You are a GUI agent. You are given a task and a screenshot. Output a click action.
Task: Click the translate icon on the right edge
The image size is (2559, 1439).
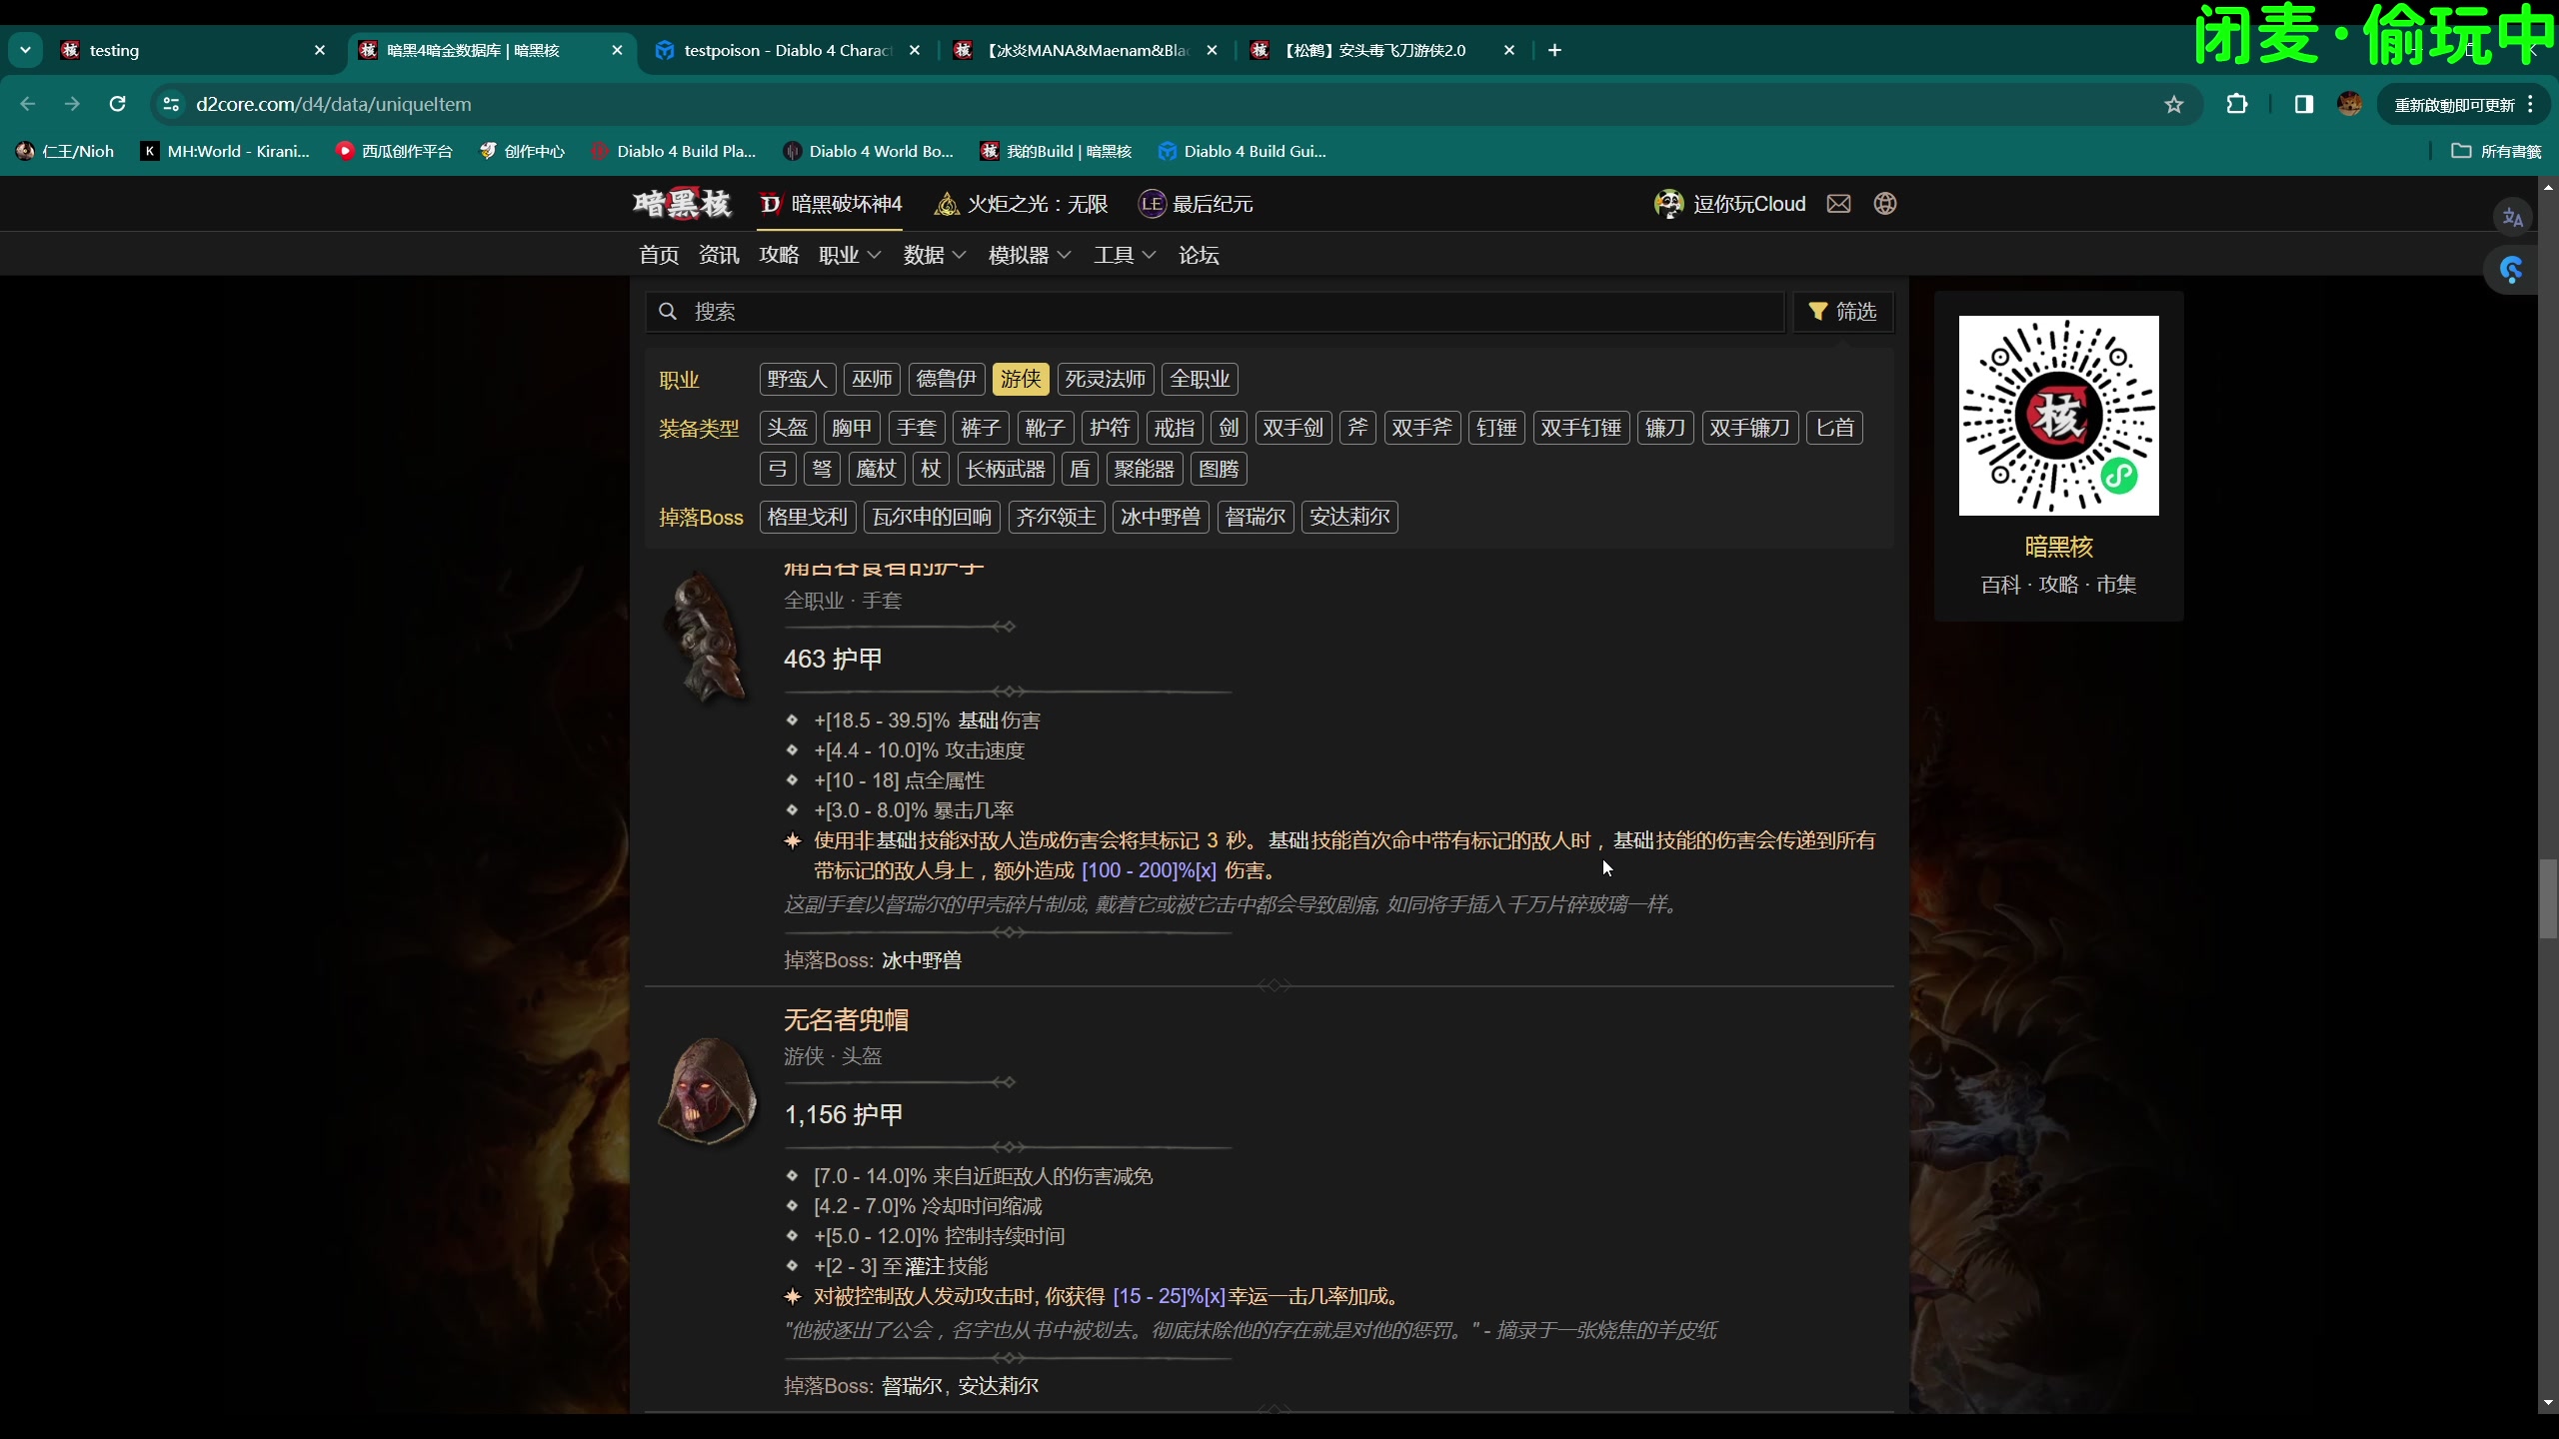coord(2512,218)
